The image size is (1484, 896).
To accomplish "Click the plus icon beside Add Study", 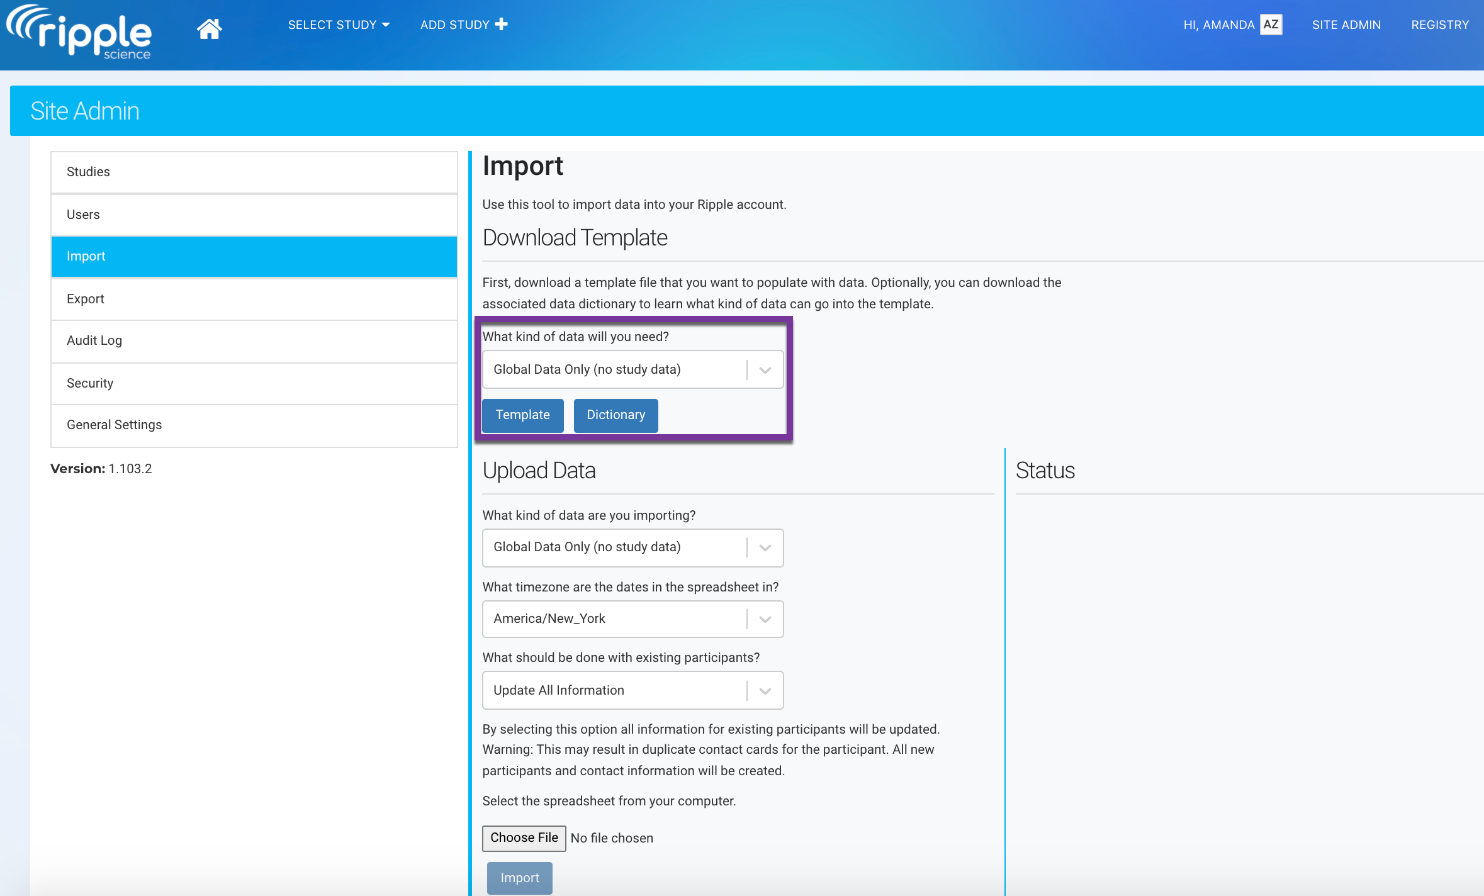I will 502,25.
